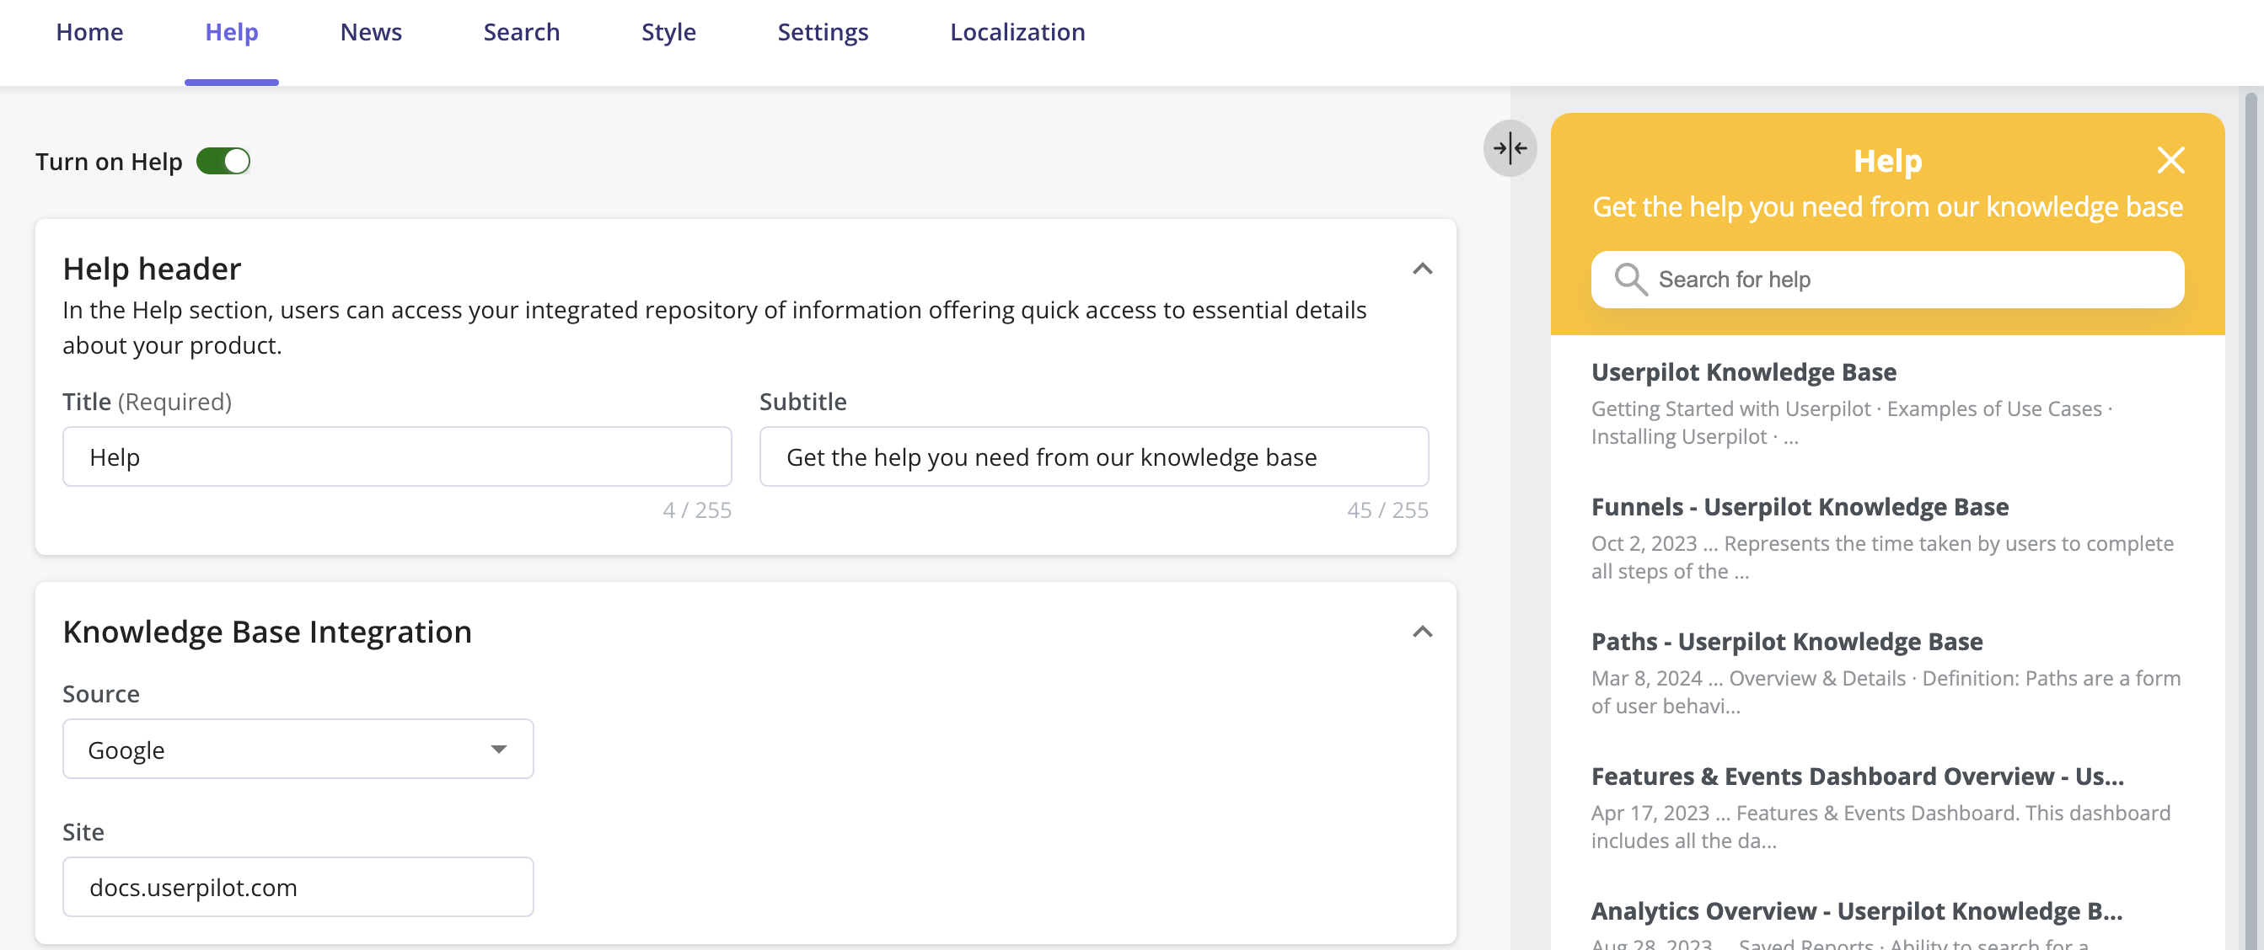
Task: Focus the Subtitle input field
Action: tap(1094, 456)
